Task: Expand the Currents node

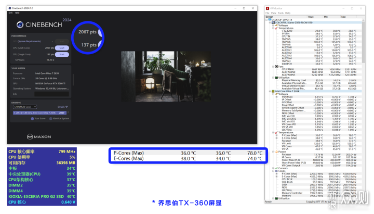Action: click(x=273, y=168)
